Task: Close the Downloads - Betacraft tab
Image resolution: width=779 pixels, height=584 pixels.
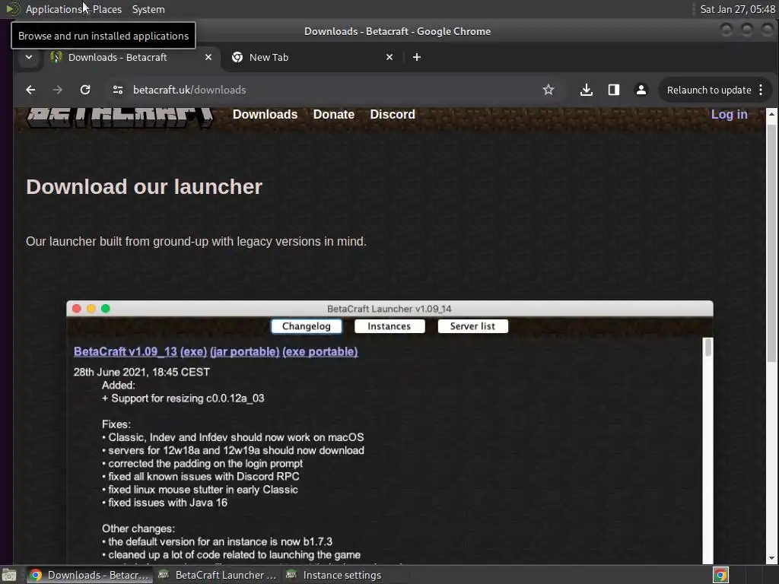Action: [x=208, y=57]
